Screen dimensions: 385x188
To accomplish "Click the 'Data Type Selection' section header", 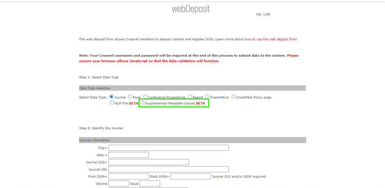I will [192, 88].
